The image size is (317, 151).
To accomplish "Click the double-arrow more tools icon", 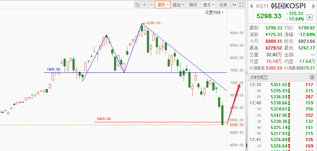I will pyautogui.click(x=234, y=5).
